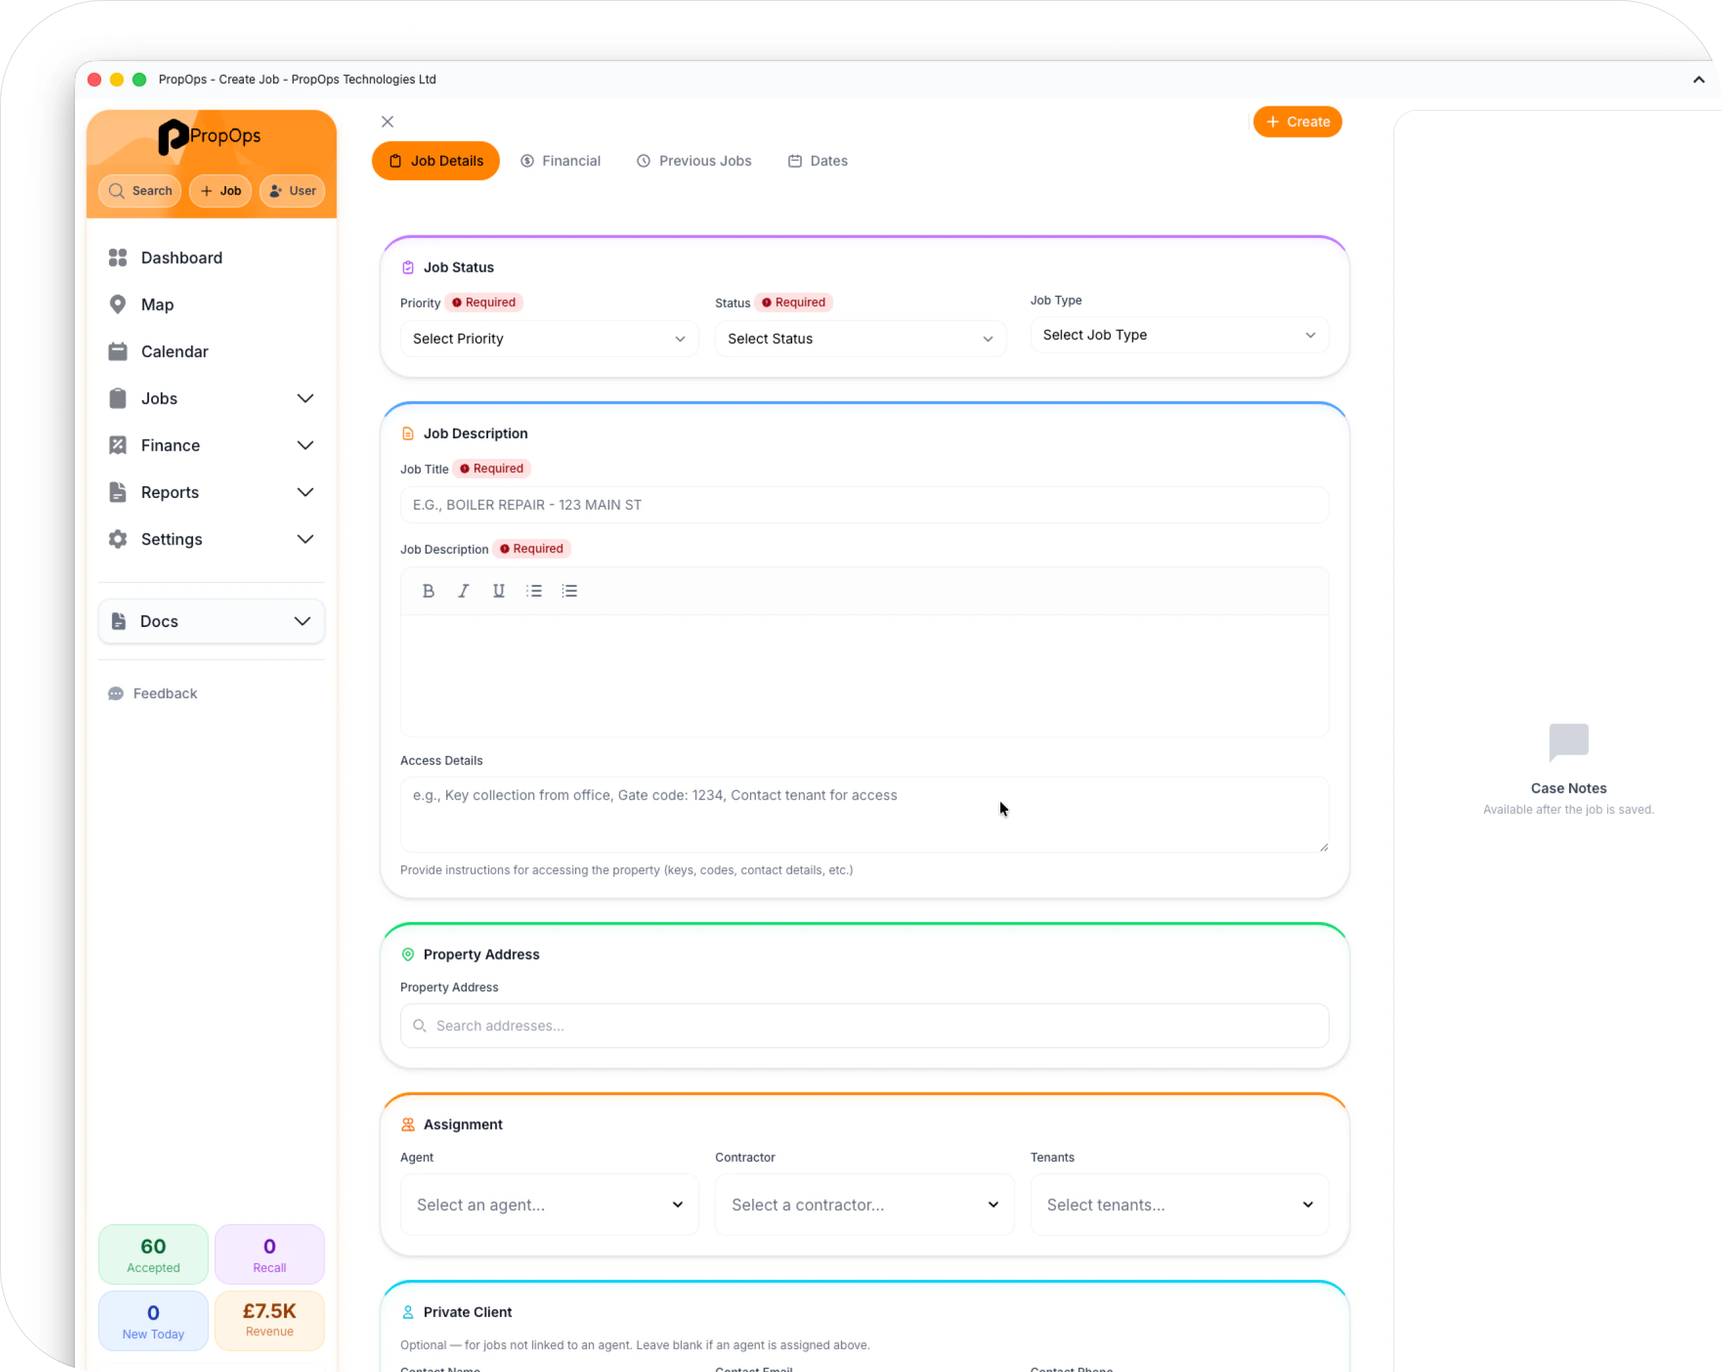The height and width of the screenshot is (1372, 1722).
Task: Expand the Finance menu chevron
Action: [x=305, y=445]
